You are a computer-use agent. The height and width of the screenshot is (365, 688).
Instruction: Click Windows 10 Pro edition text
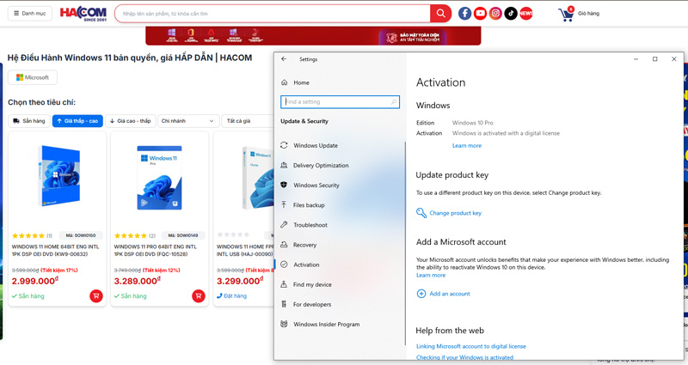pyautogui.click(x=472, y=123)
